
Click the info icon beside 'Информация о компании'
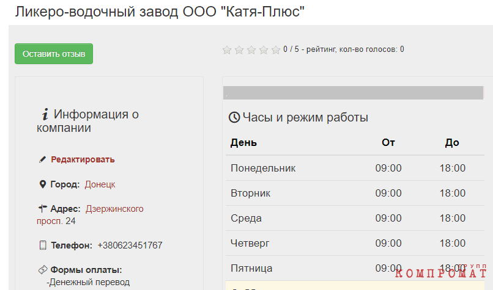[x=45, y=114]
